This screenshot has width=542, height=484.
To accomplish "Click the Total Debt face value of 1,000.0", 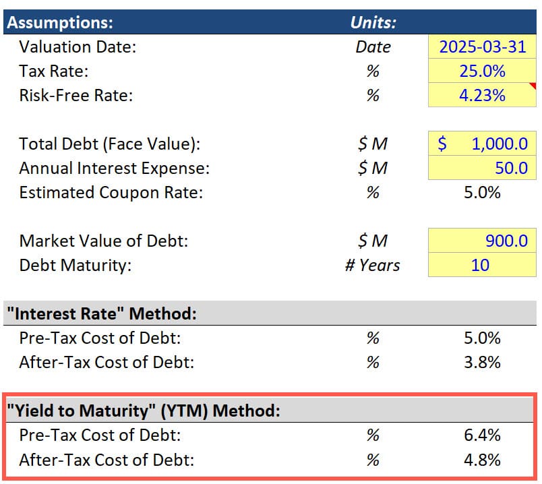I will click(481, 144).
